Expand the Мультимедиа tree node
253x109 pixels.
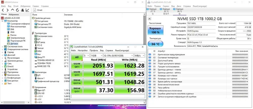(2, 58)
